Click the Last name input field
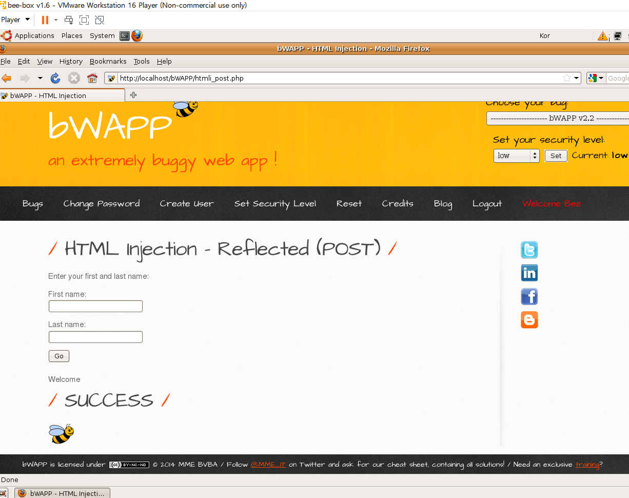The width and height of the screenshot is (629, 498). pos(95,337)
